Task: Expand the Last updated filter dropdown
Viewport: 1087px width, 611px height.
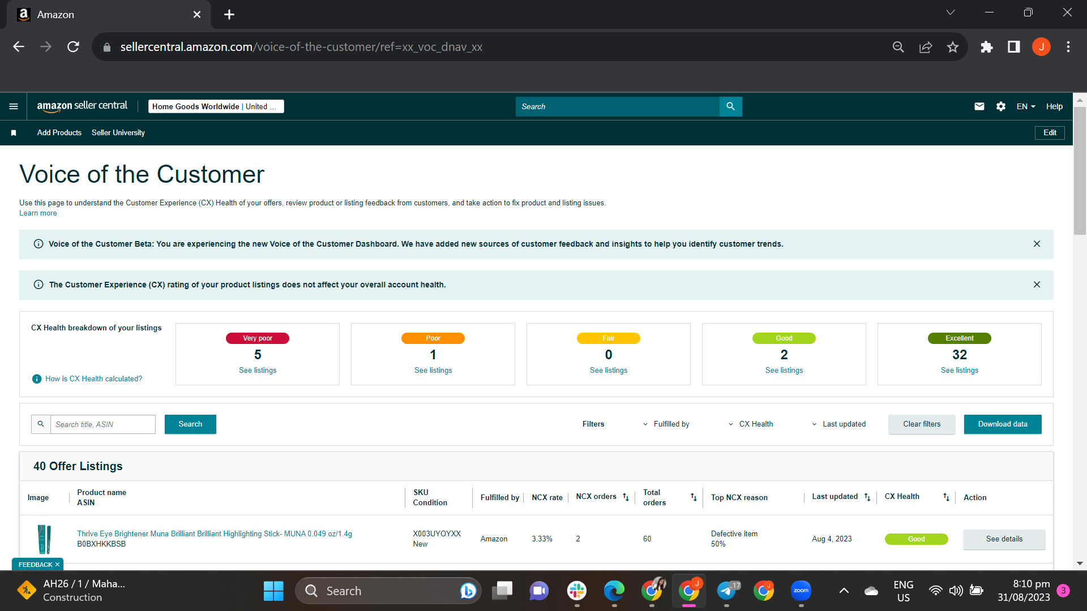Action: [x=838, y=424]
